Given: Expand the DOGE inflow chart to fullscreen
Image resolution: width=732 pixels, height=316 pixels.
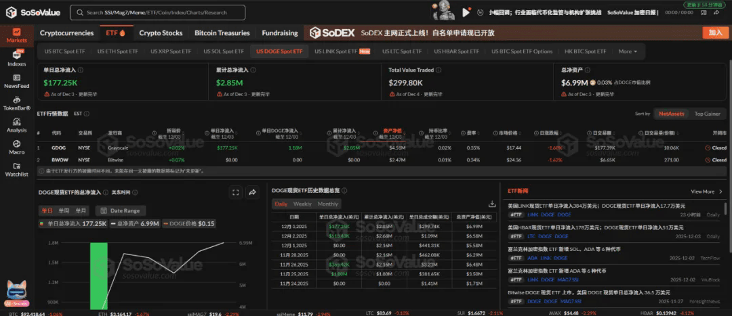Looking at the screenshot, I should (x=236, y=192).
